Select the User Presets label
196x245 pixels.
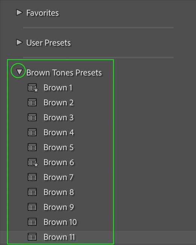pos(48,43)
